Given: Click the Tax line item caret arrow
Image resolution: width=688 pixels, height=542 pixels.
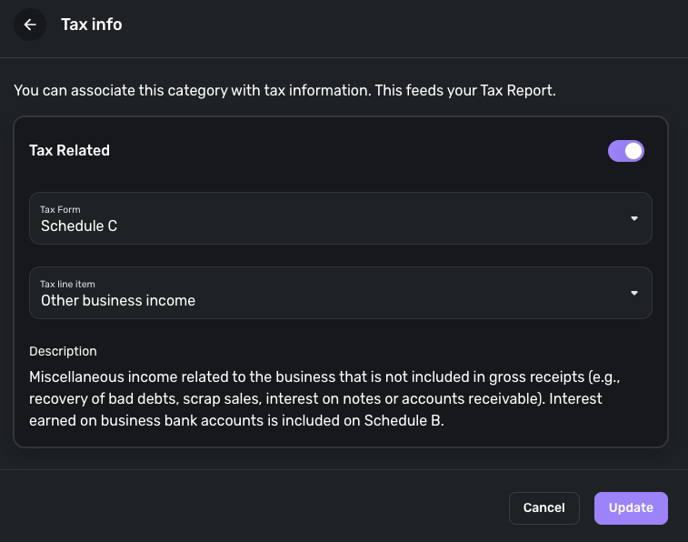Looking at the screenshot, I should pyautogui.click(x=634, y=293).
